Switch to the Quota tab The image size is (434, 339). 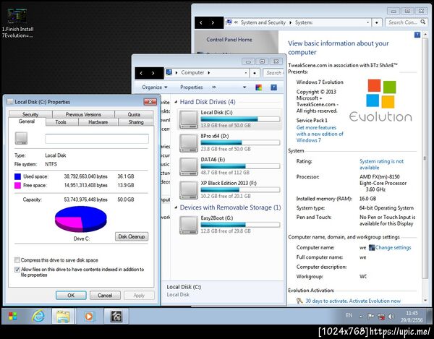[x=134, y=114]
